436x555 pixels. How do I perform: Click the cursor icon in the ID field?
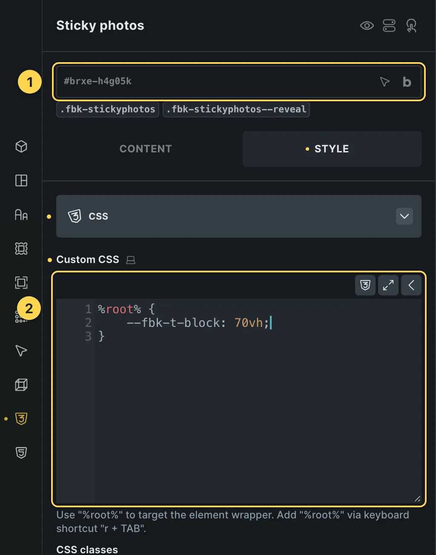(384, 81)
